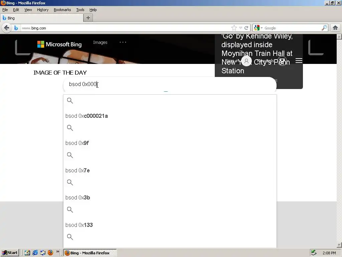Open the Tools menu
342x257 pixels.
click(x=80, y=10)
